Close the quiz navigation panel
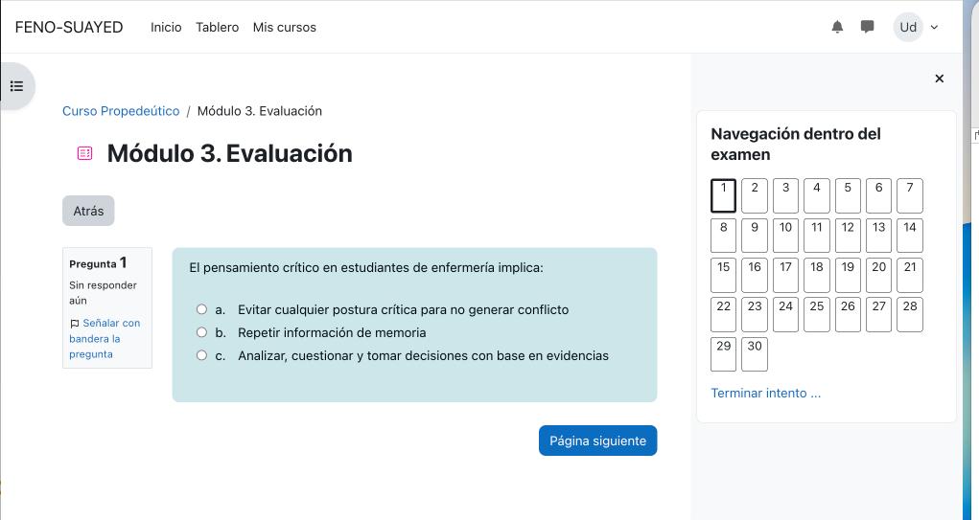 click(x=939, y=79)
